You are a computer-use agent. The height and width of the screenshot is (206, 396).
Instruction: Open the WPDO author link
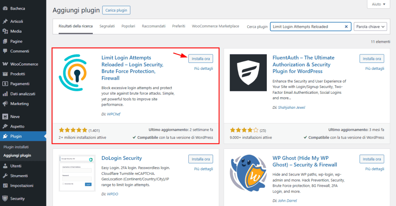tap(113, 194)
